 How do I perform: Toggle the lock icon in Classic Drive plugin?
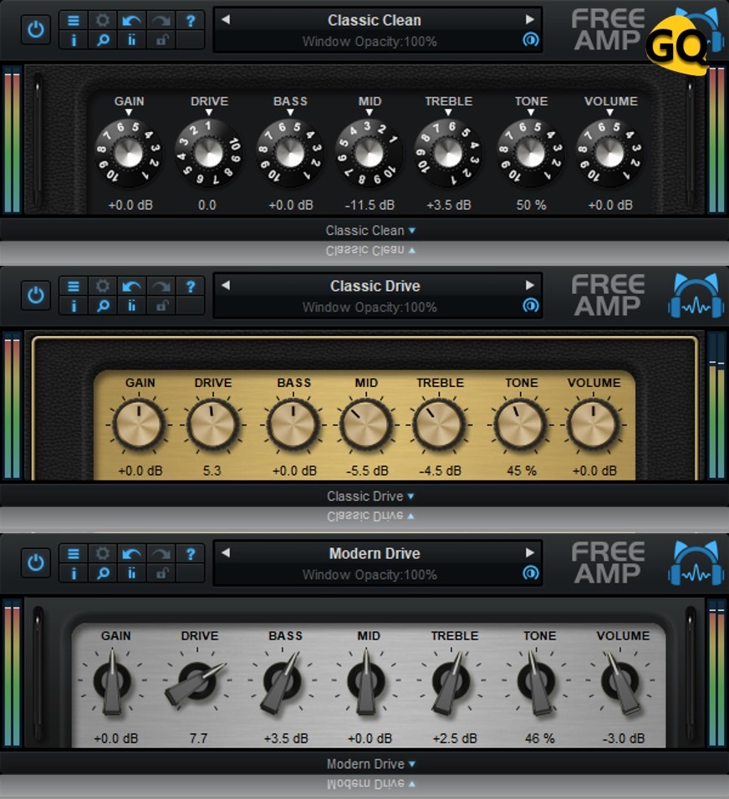tap(161, 306)
